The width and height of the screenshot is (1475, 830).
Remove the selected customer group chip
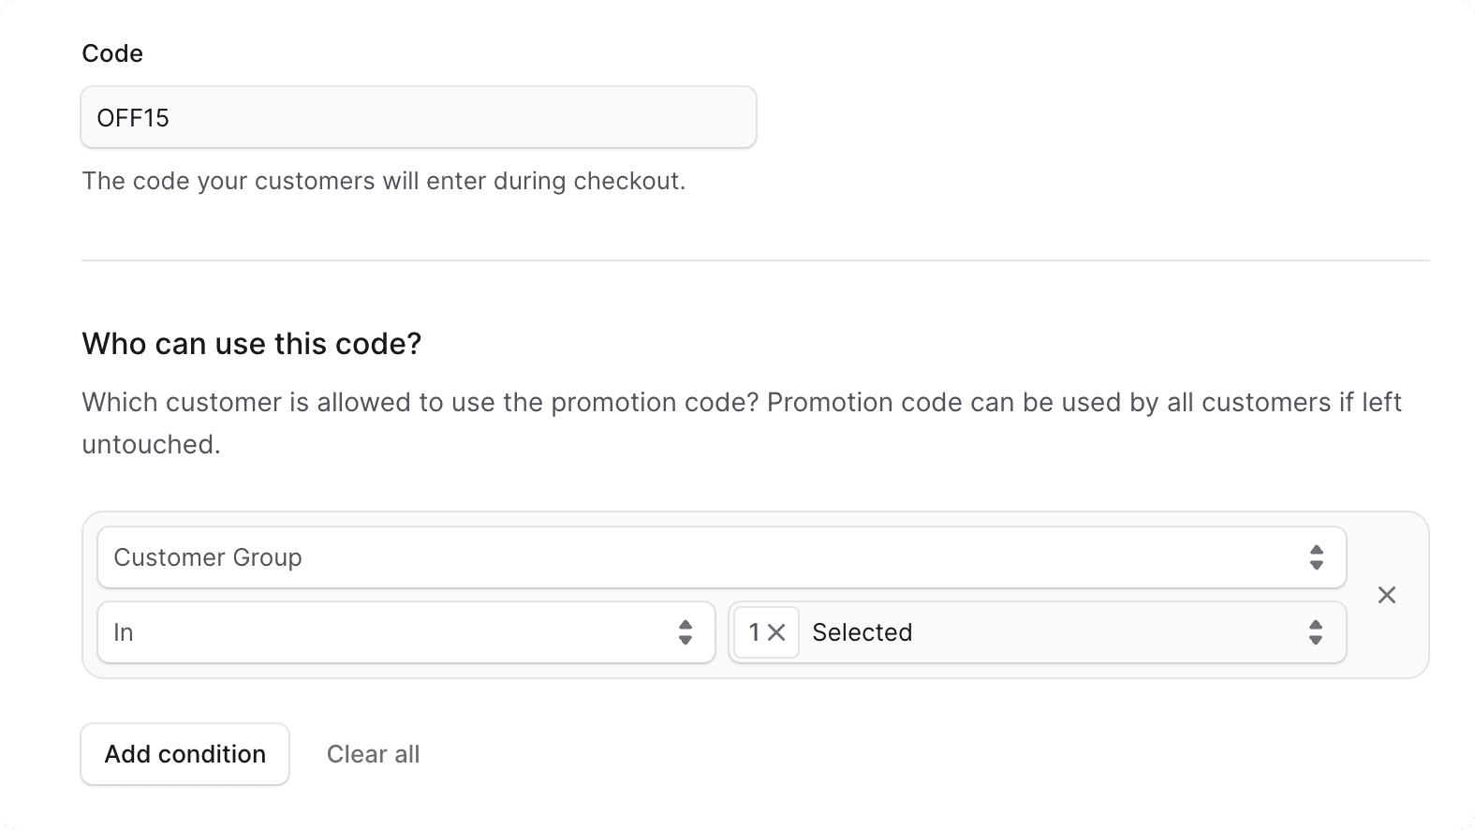click(x=777, y=632)
